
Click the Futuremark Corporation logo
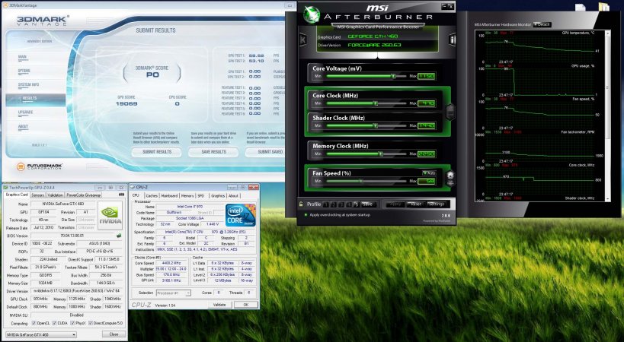(40, 166)
